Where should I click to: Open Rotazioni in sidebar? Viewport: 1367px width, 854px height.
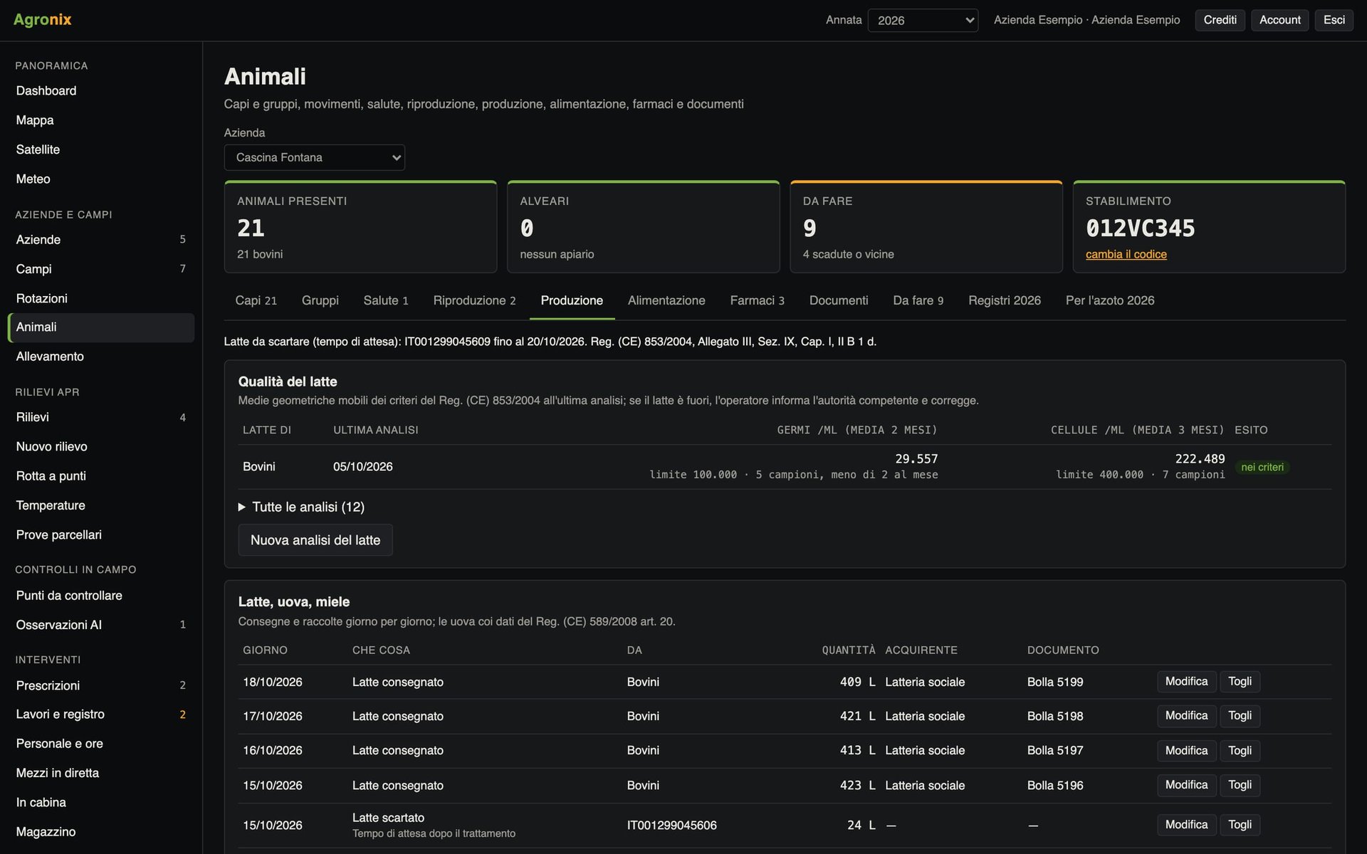coord(100,298)
